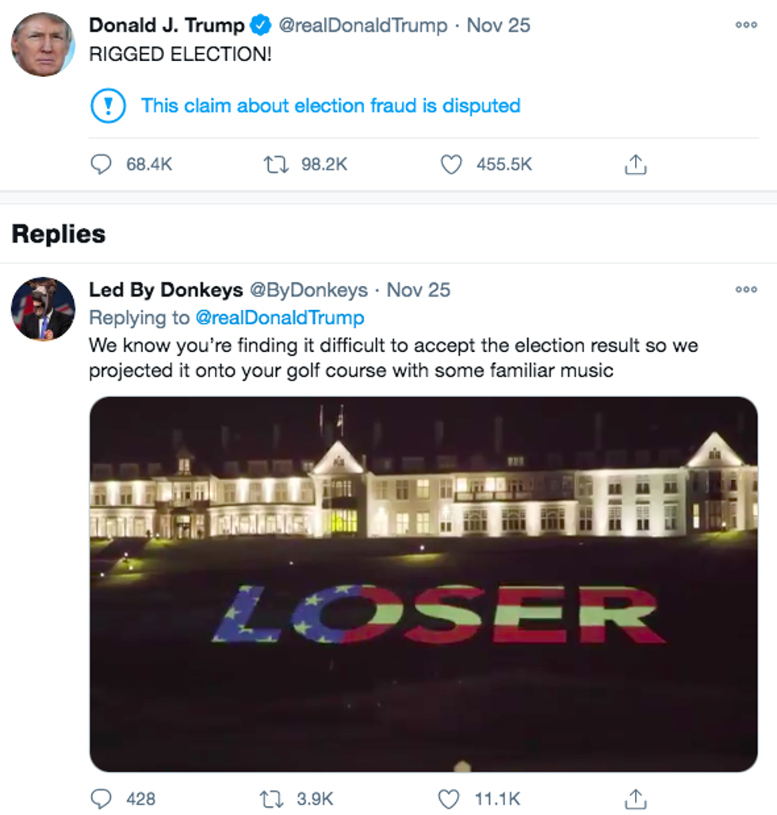Open the Led By Donkeys display name
The width and height of the screenshot is (777, 815).
pos(166,290)
